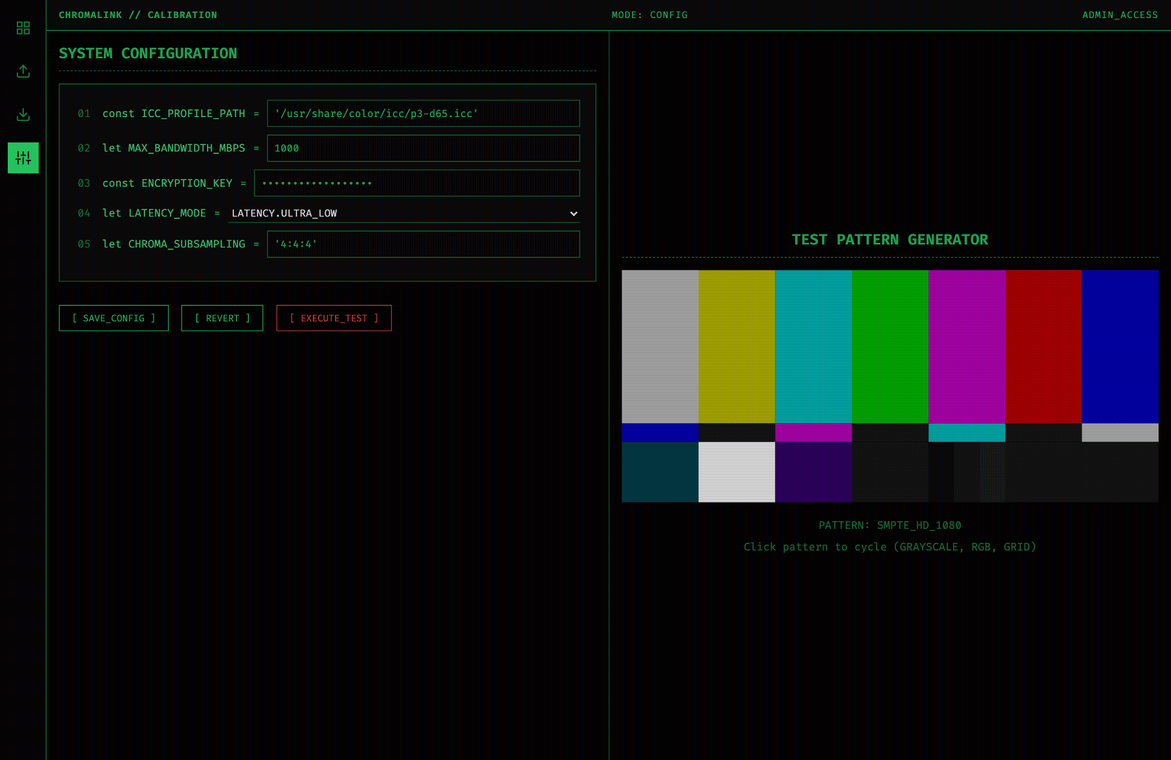
Task: Open the dashboard grid view
Action: [x=23, y=28]
